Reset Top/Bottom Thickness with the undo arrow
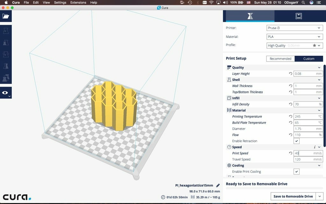This screenshot has width=326, height=204. [x=290, y=92]
